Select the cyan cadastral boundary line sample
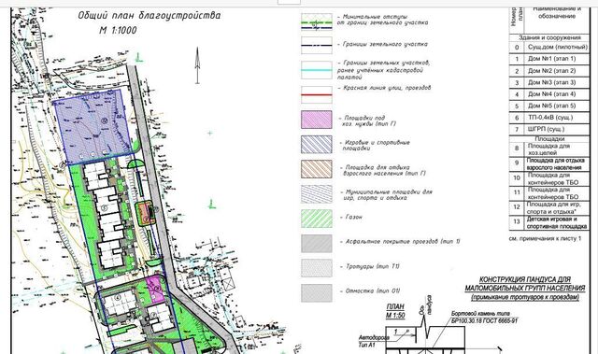This screenshot has height=354, width=598. pos(316,70)
